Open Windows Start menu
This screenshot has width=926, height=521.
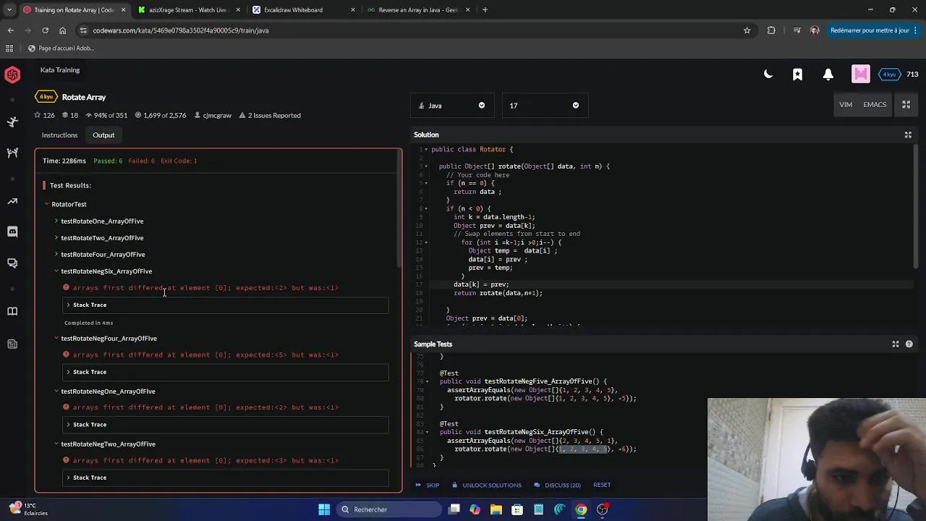[324, 509]
